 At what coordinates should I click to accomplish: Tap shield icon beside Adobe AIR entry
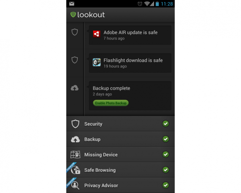point(75,32)
